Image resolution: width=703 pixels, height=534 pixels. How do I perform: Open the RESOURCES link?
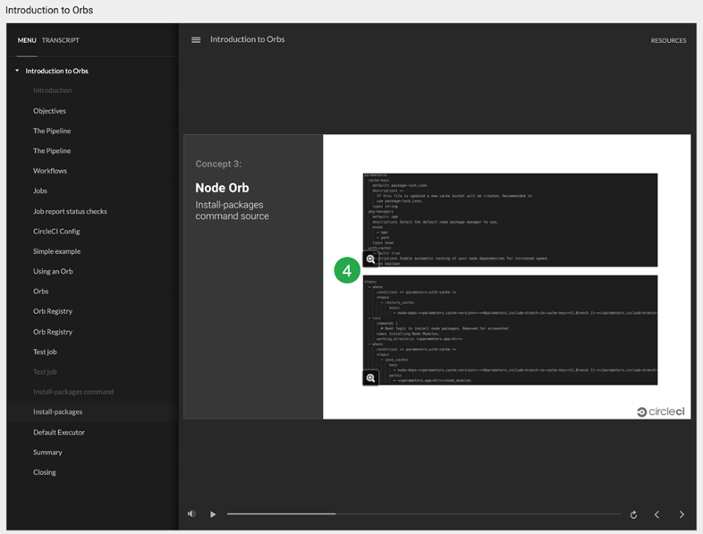[x=668, y=41]
